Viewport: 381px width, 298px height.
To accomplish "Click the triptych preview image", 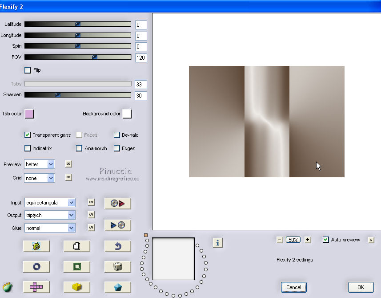I will coord(267,122).
